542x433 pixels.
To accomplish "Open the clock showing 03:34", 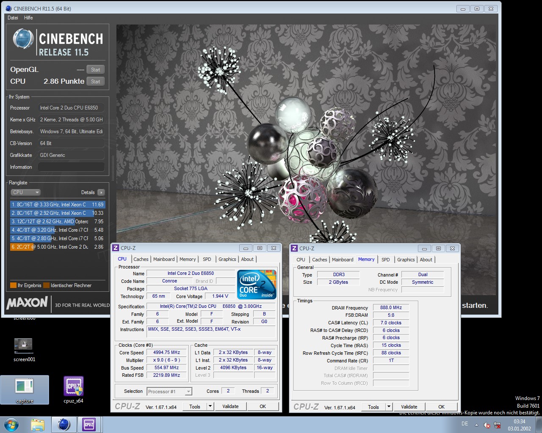I will point(520,425).
